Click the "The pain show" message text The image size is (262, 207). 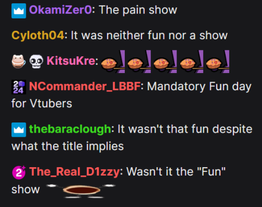138,10
